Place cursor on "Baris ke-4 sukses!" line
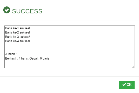The height and width of the screenshot is (93, 139). pos(18,41)
